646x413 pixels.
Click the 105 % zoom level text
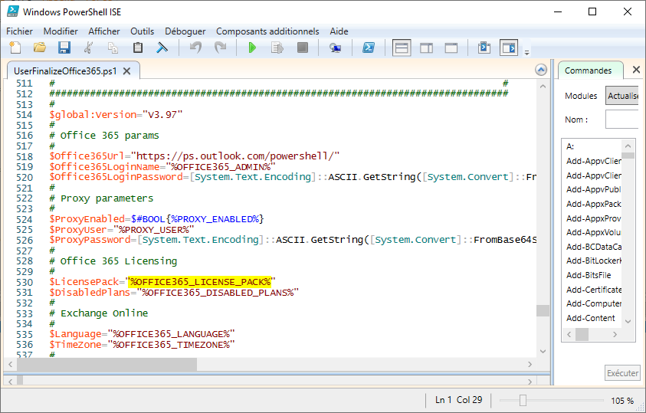click(622, 400)
